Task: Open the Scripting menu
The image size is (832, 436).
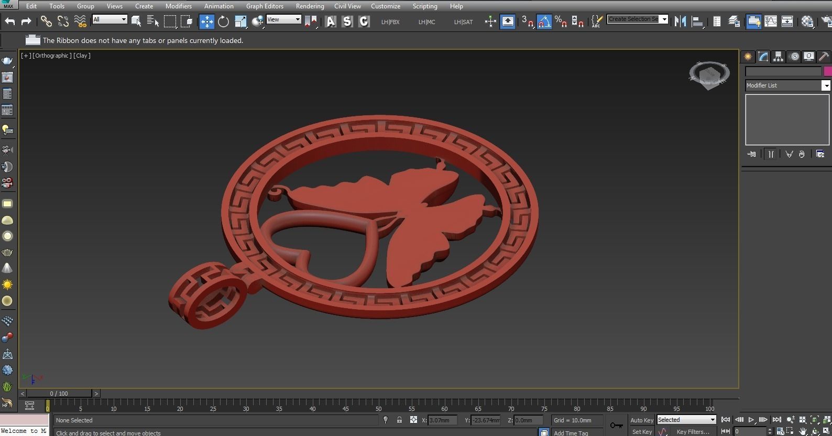Action: coord(425,6)
